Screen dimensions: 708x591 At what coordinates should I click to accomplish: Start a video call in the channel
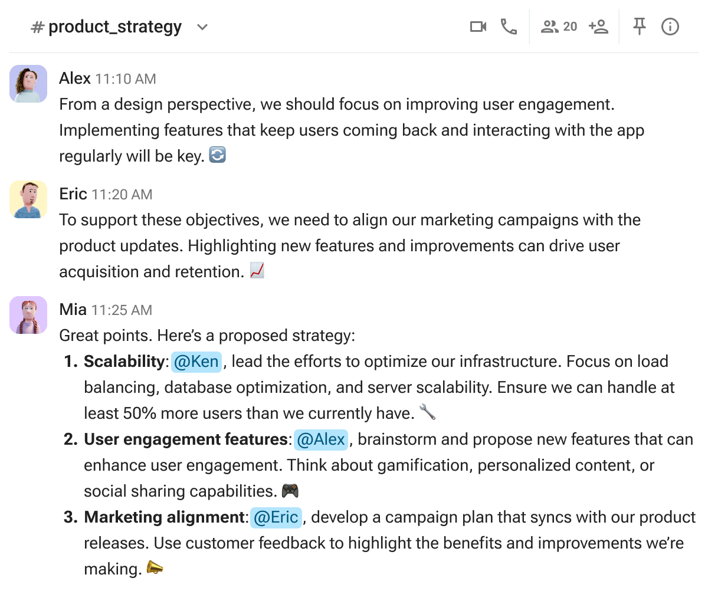tap(478, 26)
